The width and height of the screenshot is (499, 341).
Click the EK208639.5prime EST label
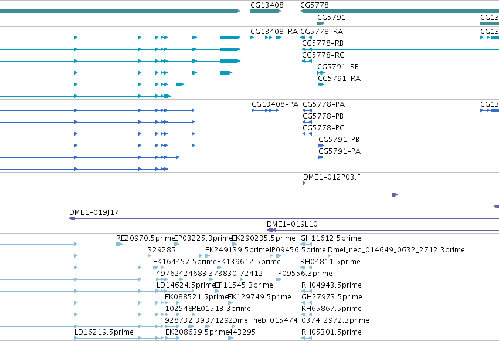196,332
